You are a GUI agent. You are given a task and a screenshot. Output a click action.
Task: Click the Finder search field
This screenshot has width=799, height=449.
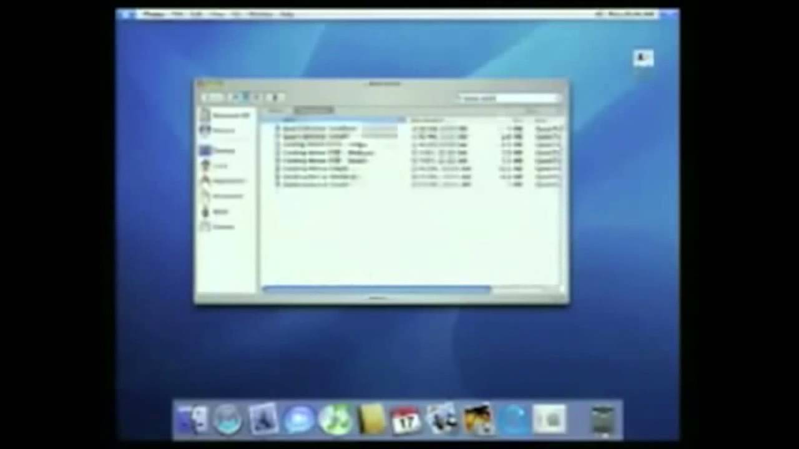(x=508, y=98)
